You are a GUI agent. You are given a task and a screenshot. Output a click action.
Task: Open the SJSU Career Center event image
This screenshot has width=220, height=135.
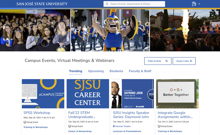88,94
